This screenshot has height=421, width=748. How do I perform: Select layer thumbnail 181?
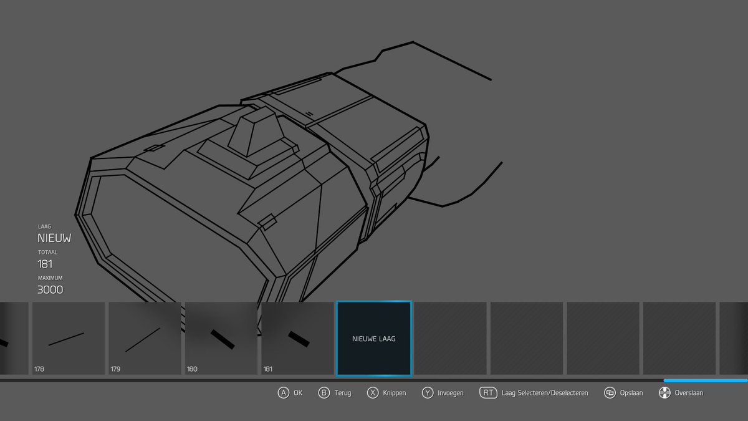[x=297, y=339]
